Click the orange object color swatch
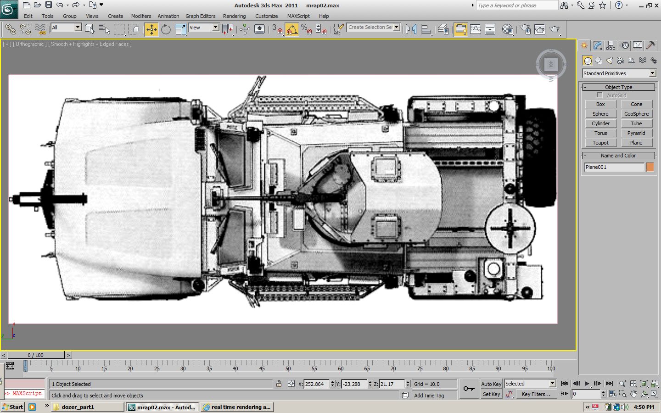This screenshot has height=413, width=661. (x=650, y=167)
